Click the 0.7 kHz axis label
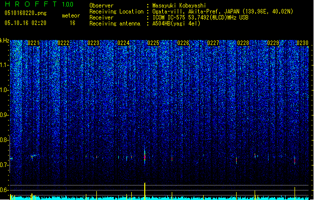This screenshot has height=200, width=314. click(x=4, y=165)
